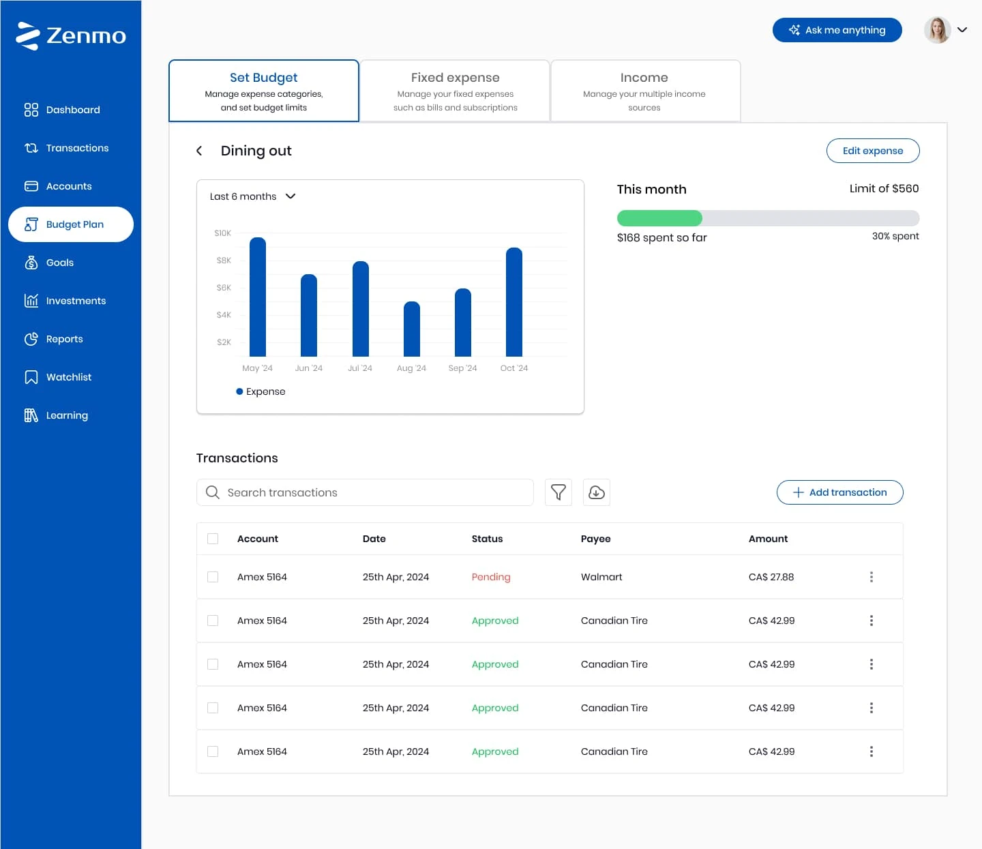Click the 30% spent label
This screenshot has height=849, width=982.
click(895, 236)
